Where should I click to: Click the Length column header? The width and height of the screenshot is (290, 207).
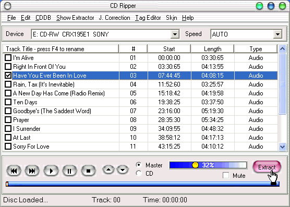[x=212, y=49]
